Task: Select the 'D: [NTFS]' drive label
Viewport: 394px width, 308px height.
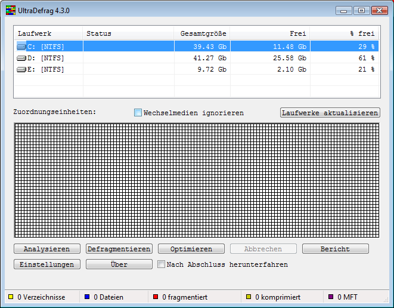Action: tap(45, 58)
